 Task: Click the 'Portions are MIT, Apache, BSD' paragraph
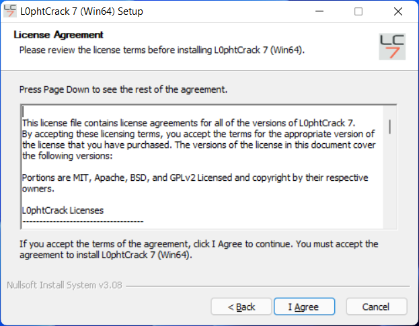pos(195,183)
